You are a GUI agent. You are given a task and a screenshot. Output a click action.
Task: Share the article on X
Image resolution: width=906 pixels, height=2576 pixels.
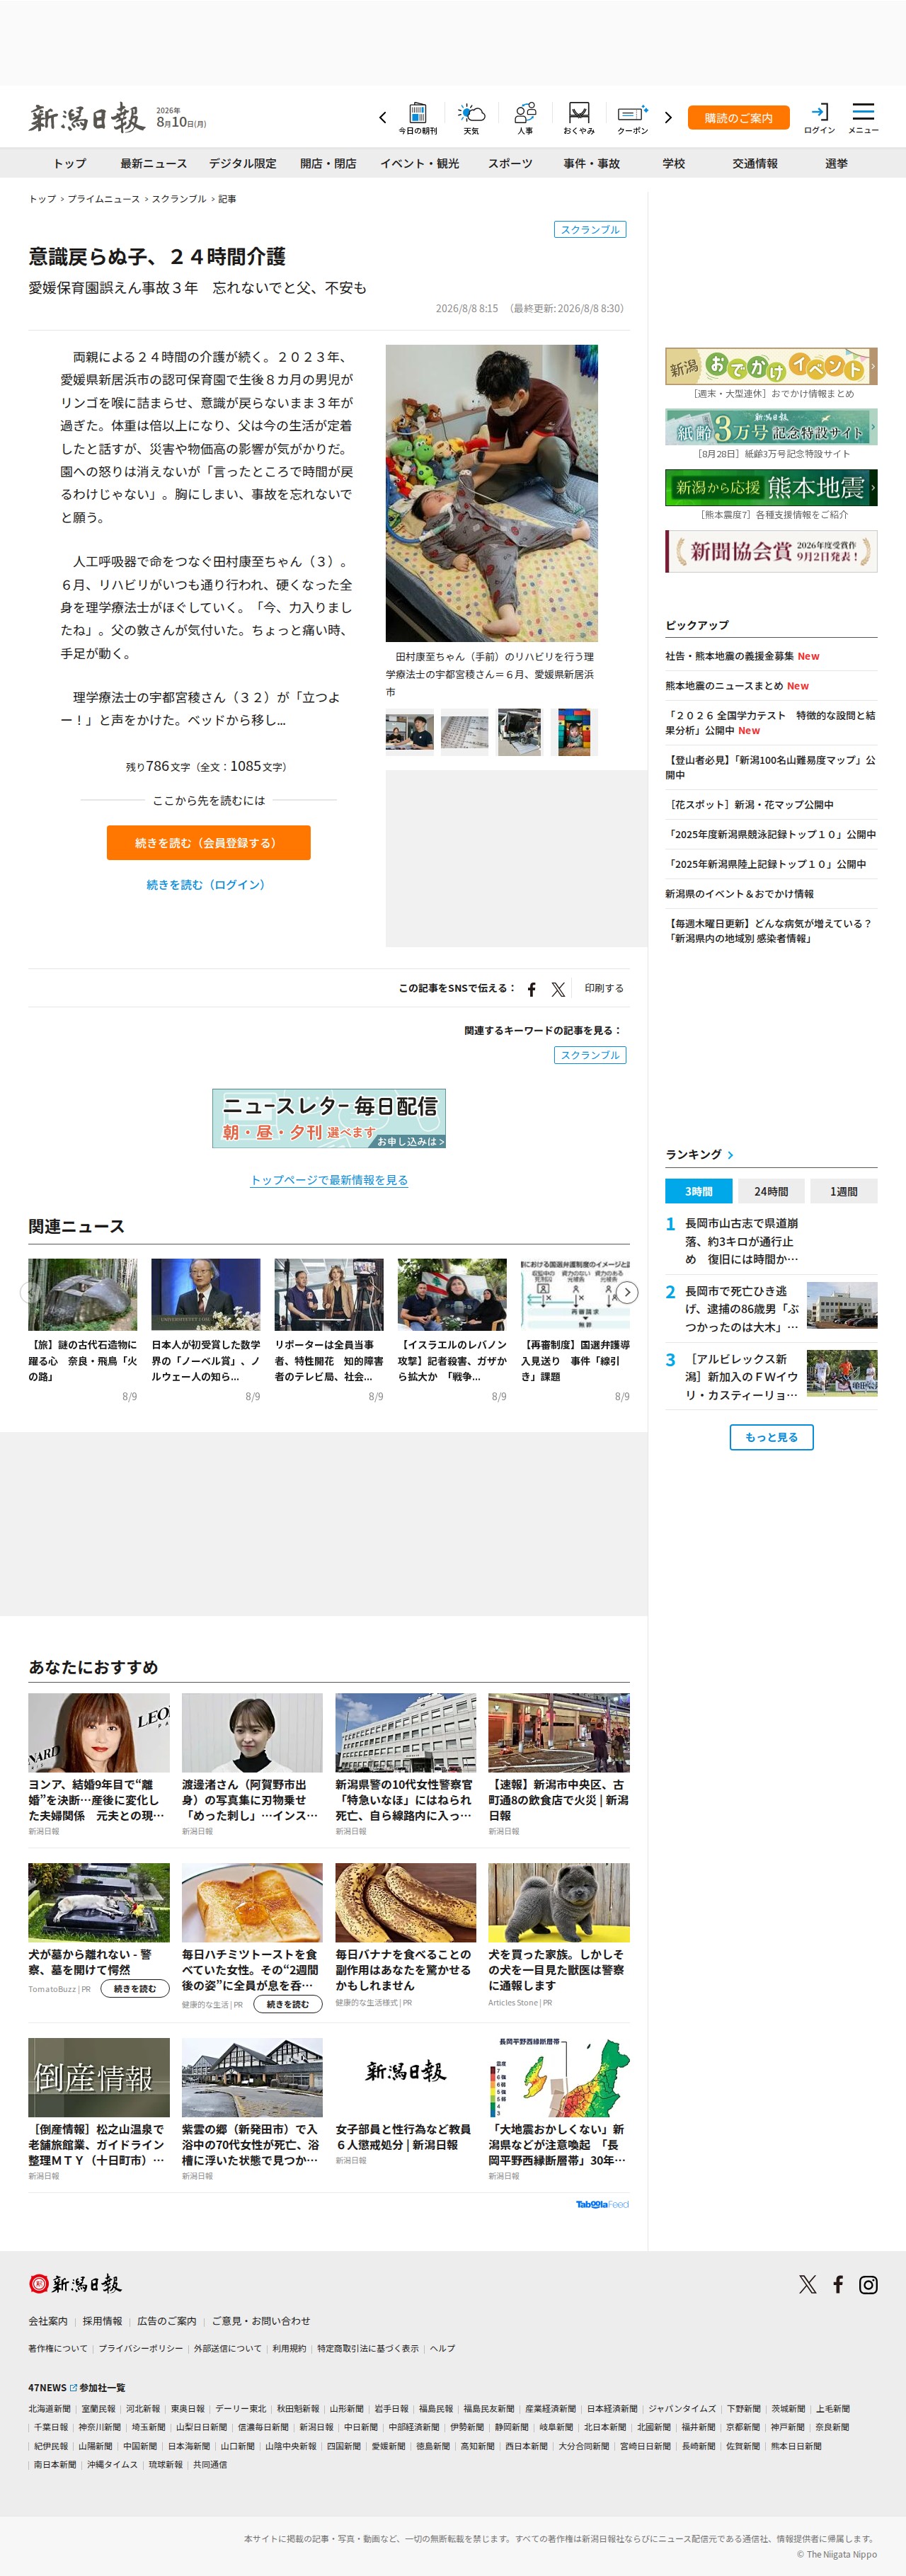point(558,989)
